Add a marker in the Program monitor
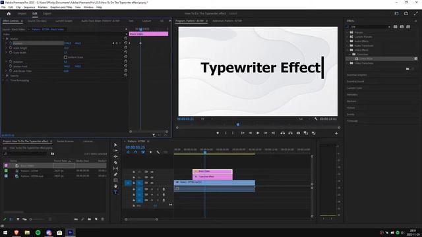Viewport: 422px width, 237px height. pos(218,133)
